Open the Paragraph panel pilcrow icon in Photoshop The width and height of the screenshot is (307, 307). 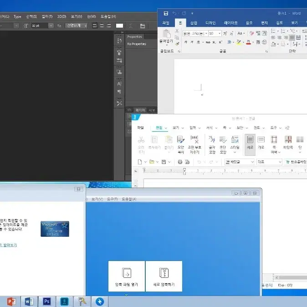[119, 92]
